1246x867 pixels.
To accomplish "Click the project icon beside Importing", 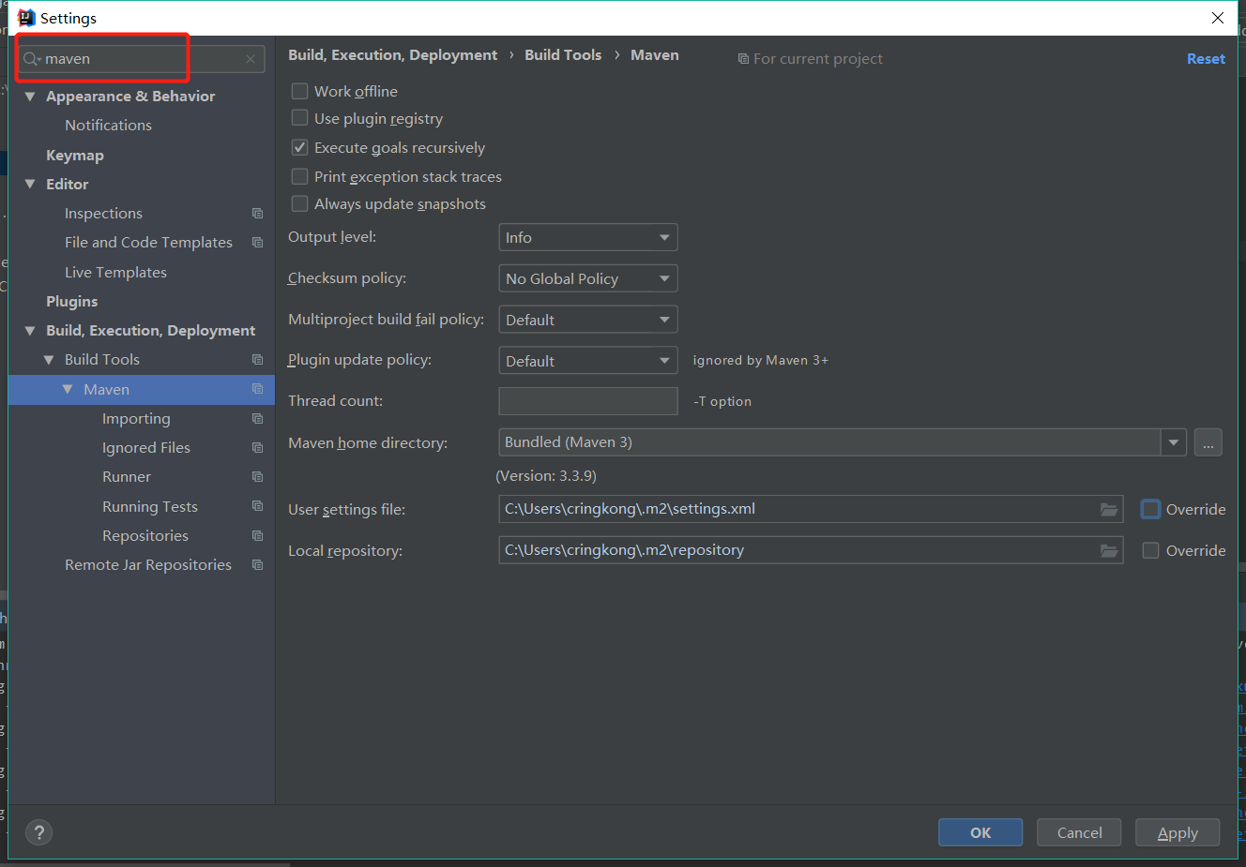I will [257, 419].
